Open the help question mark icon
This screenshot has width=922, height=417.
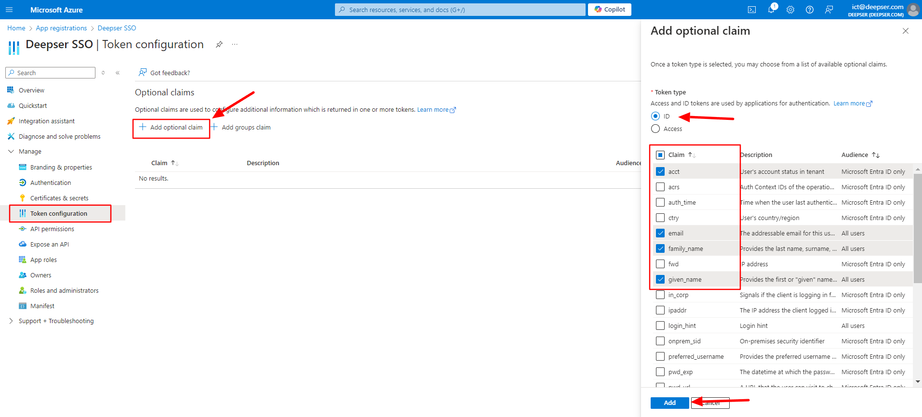(810, 10)
